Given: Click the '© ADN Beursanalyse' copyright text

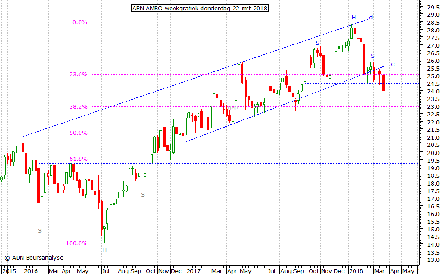Looking at the screenshot, I should pyautogui.click(x=34, y=258).
